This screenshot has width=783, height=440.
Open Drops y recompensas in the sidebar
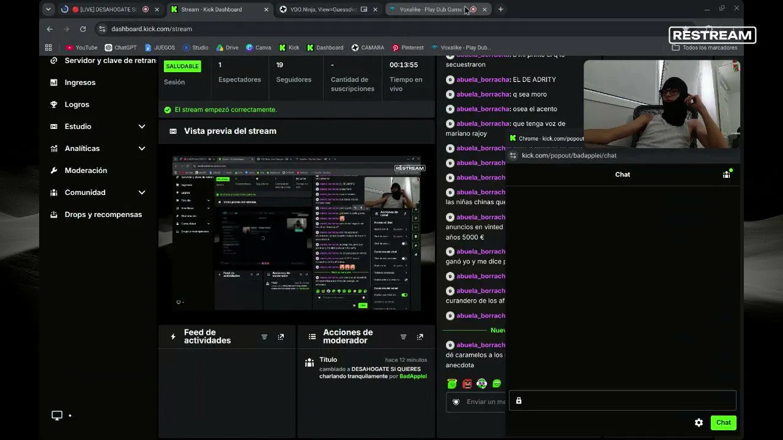[103, 215]
